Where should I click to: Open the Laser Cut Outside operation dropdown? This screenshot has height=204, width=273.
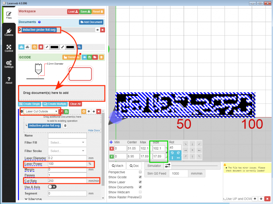coord(41,111)
